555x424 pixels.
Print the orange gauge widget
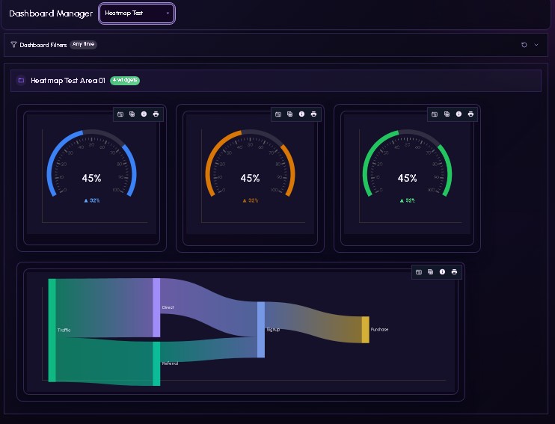[313, 114]
